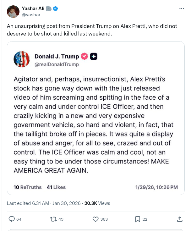Click Donald J. Trump's red verified badge

(x=84, y=57)
